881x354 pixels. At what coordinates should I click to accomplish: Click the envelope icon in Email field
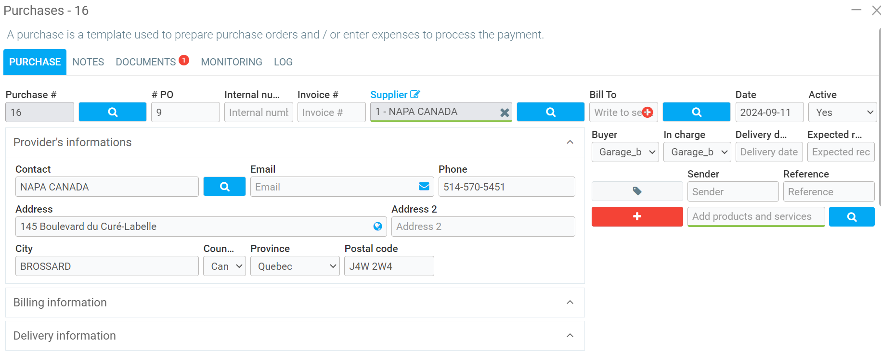click(x=424, y=187)
